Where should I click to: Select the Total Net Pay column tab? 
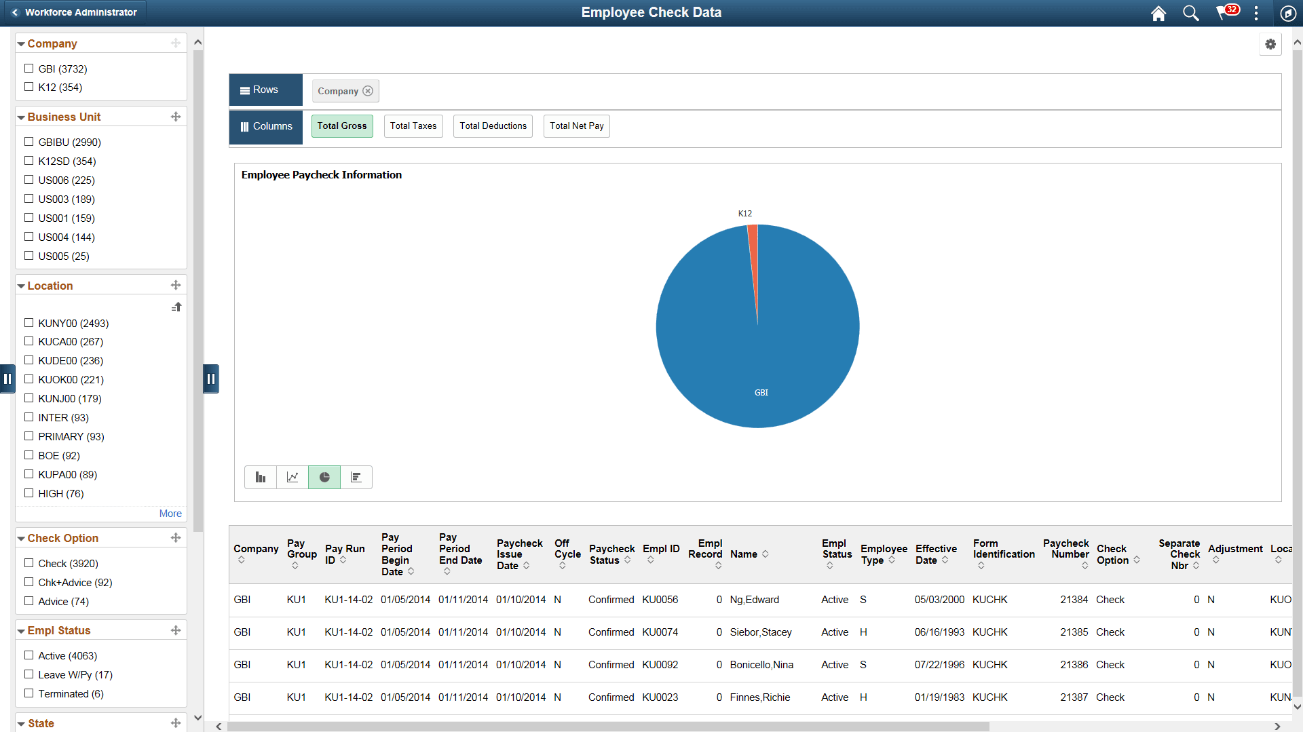point(576,126)
